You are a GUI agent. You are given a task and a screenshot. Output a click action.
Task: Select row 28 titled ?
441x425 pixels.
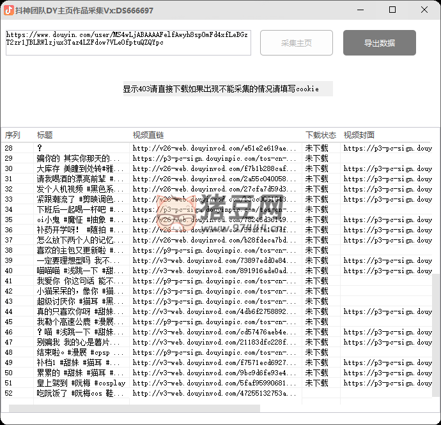[216, 148]
